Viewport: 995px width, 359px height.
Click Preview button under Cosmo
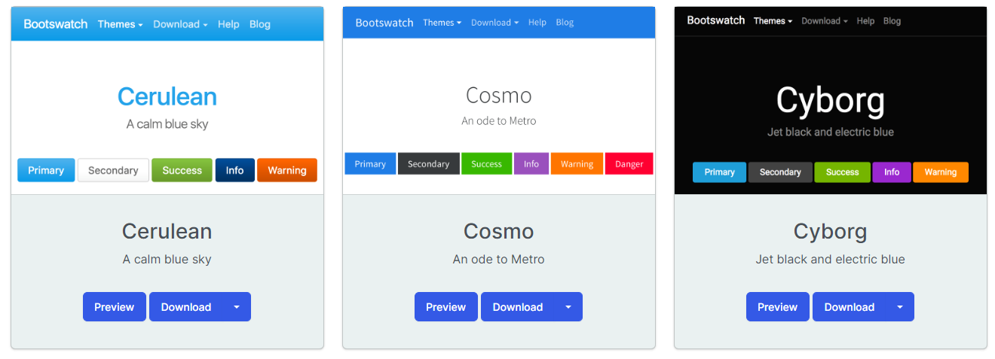click(446, 307)
